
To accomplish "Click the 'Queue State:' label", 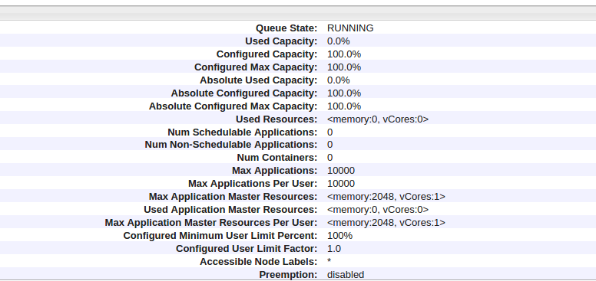I will 286,28.
